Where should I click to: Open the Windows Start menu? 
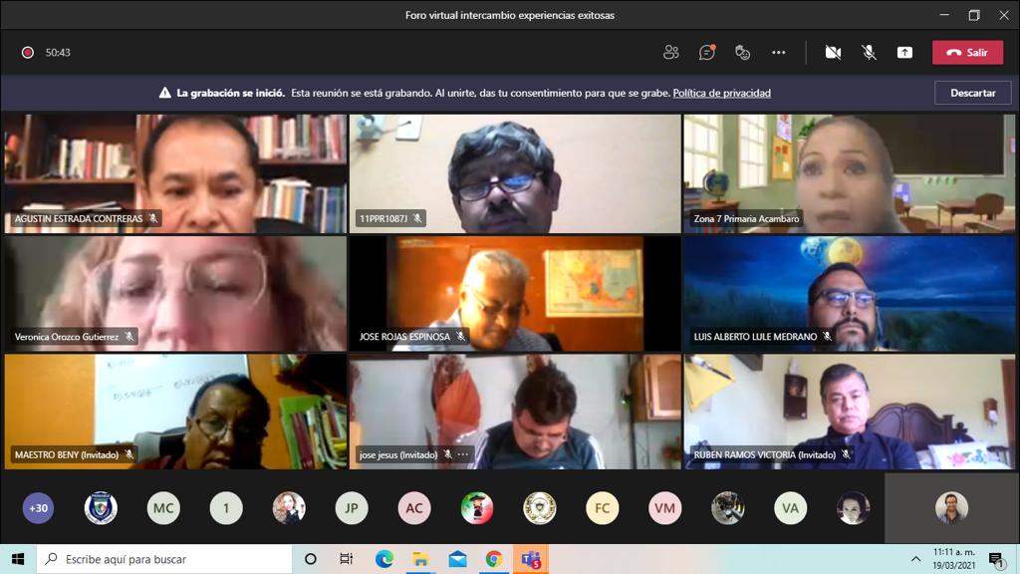18,559
